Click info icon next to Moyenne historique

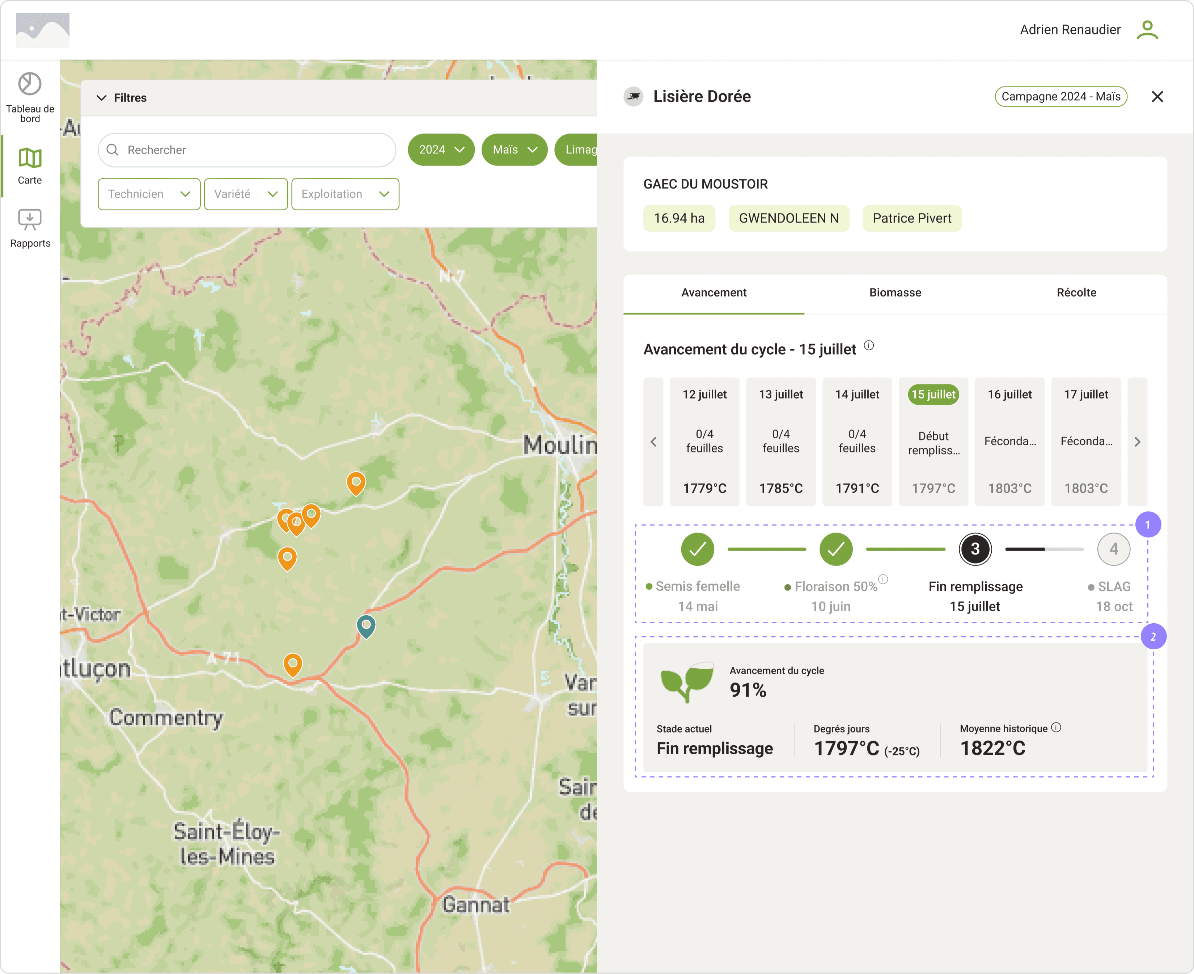point(1057,728)
